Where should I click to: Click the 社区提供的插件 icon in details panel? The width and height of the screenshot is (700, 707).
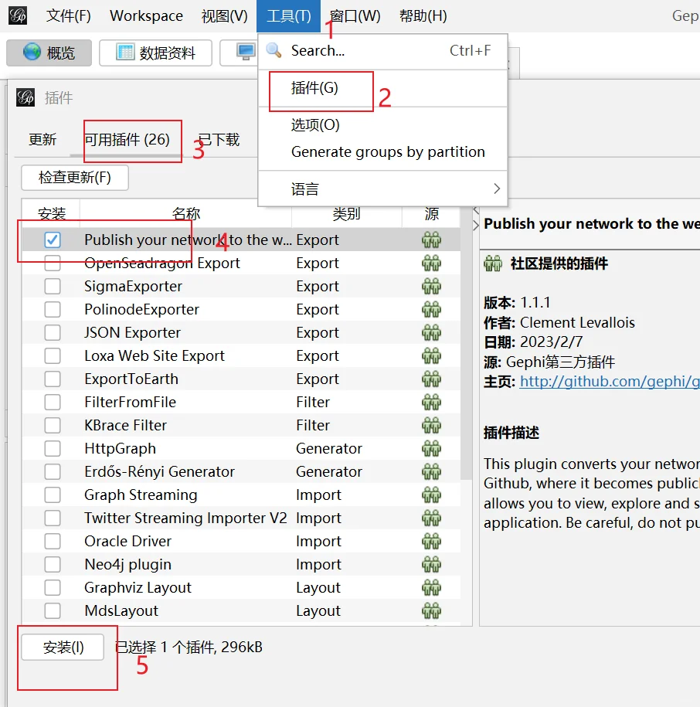(x=493, y=263)
